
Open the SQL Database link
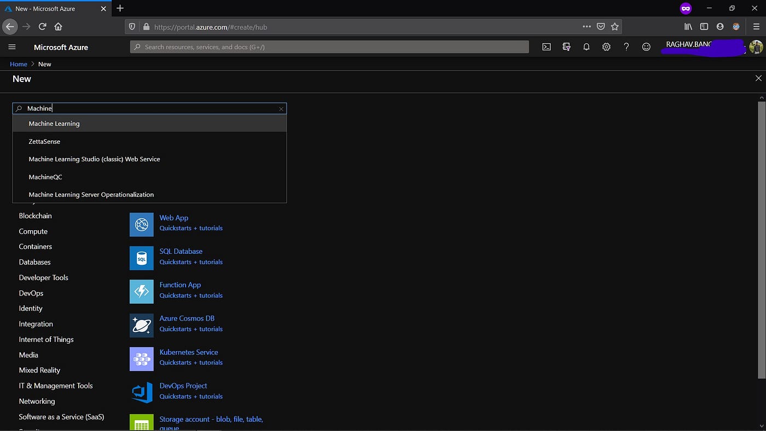pyautogui.click(x=181, y=251)
